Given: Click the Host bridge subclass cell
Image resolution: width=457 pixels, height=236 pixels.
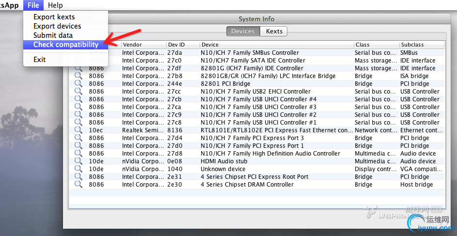Looking at the screenshot, I should (x=416, y=185).
